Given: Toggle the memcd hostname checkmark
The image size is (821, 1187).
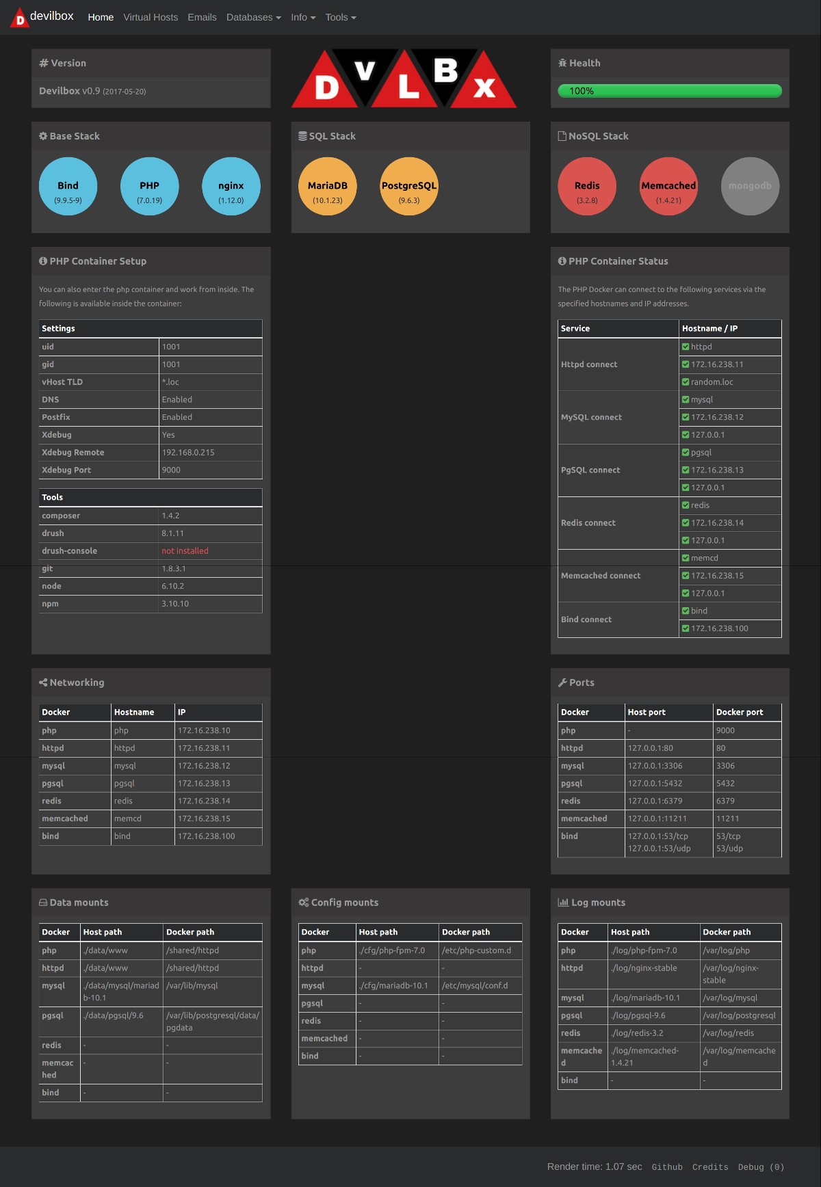Looking at the screenshot, I should pyautogui.click(x=686, y=558).
